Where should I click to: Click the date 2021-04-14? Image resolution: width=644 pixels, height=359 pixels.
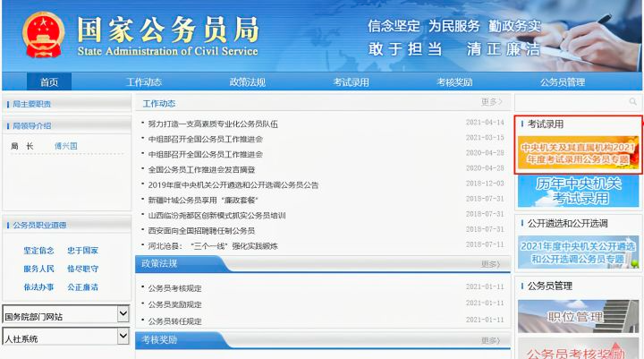tap(485, 123)
